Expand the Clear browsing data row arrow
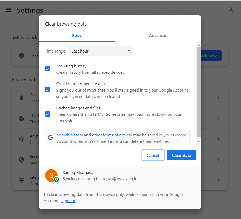This screenshot has height=219, width=241. coord(218,98)
